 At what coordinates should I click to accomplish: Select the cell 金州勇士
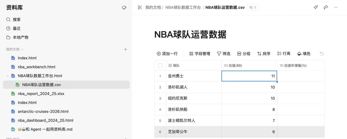(x=194, y=76)
